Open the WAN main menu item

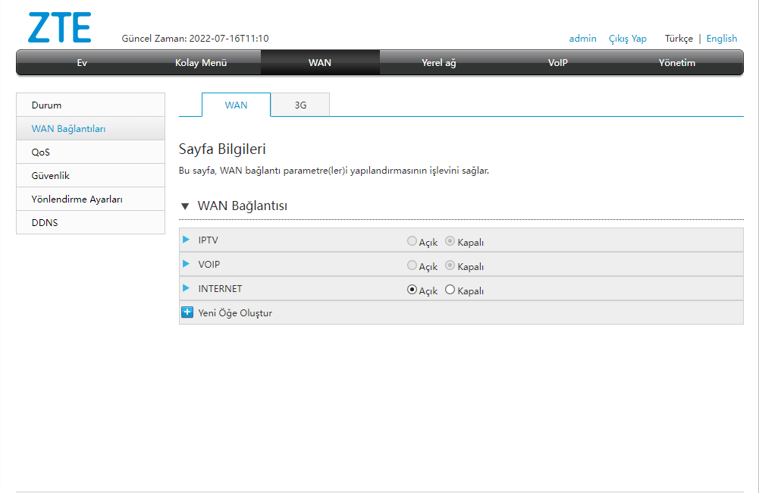[x=320, y=62]
